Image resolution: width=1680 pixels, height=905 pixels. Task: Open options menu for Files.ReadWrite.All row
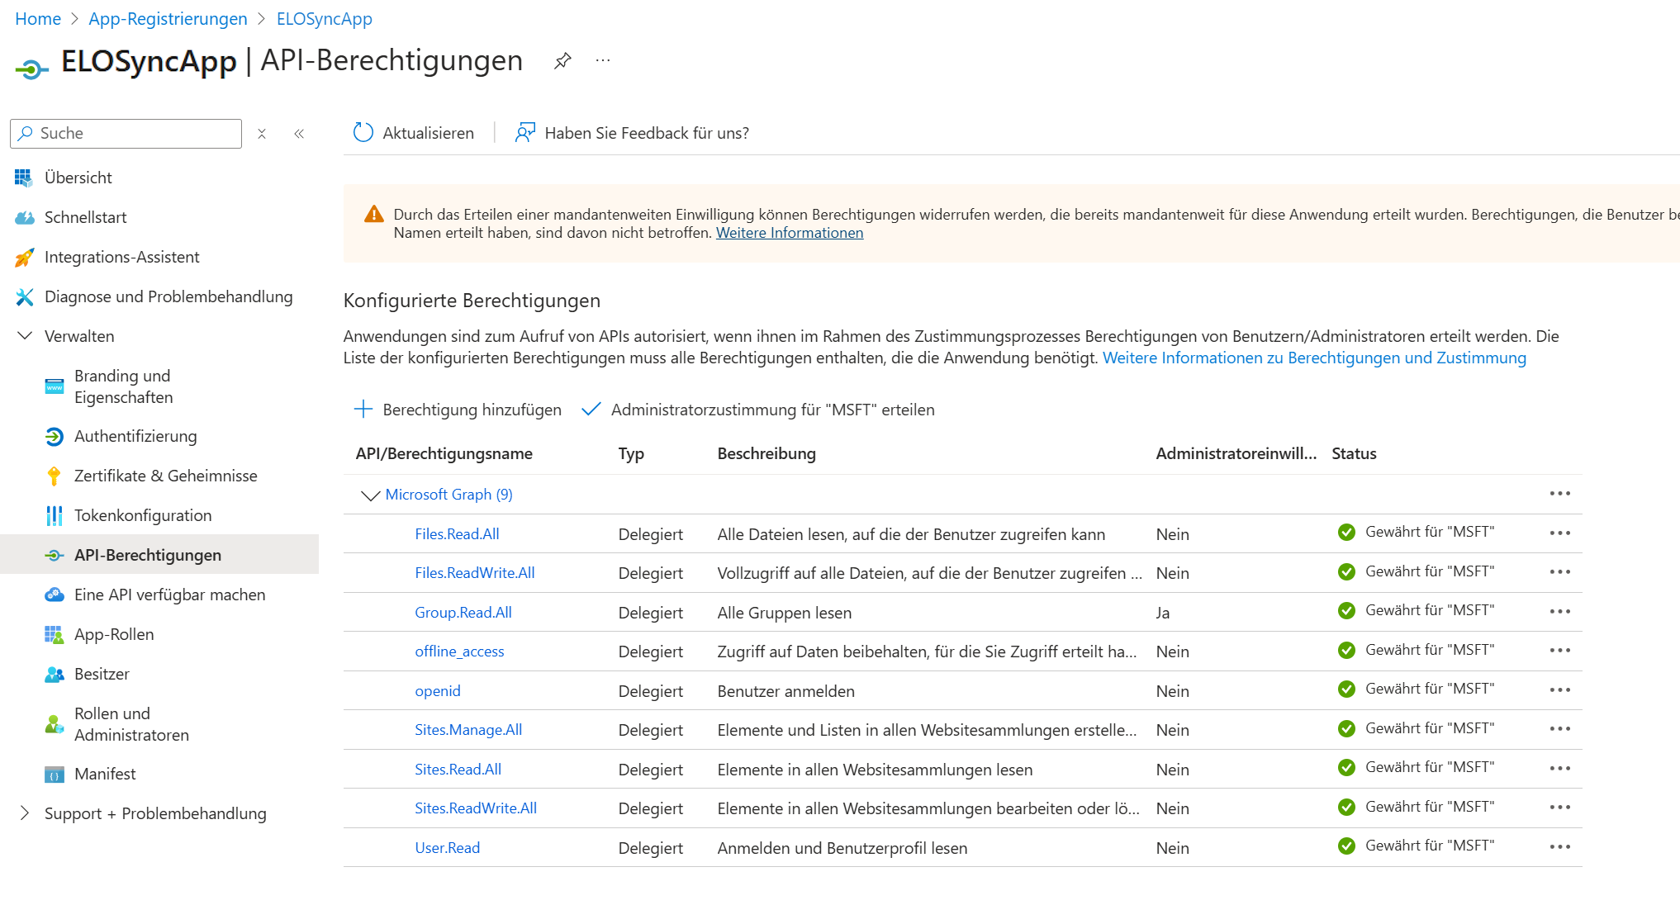click(1559, 572)
